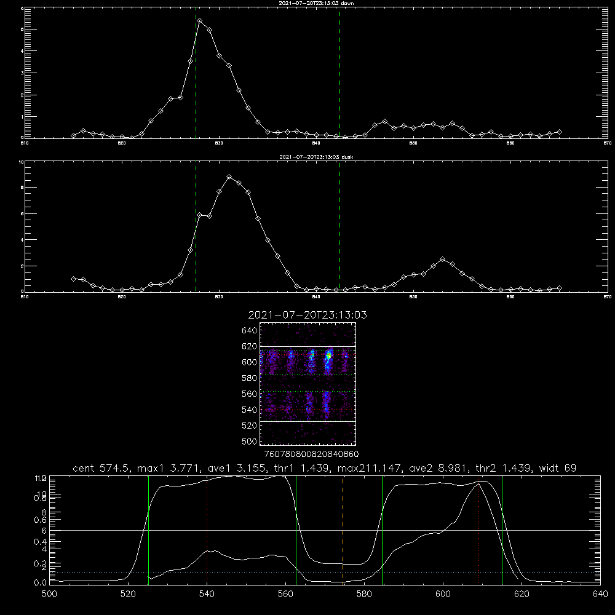Select the secondary peak marker near 853 in the dusk plot

[x=442, y=260]
